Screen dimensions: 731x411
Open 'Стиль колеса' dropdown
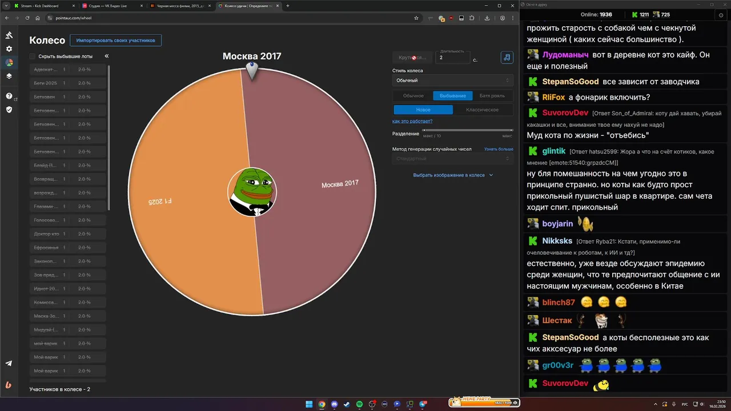point(452,80)
